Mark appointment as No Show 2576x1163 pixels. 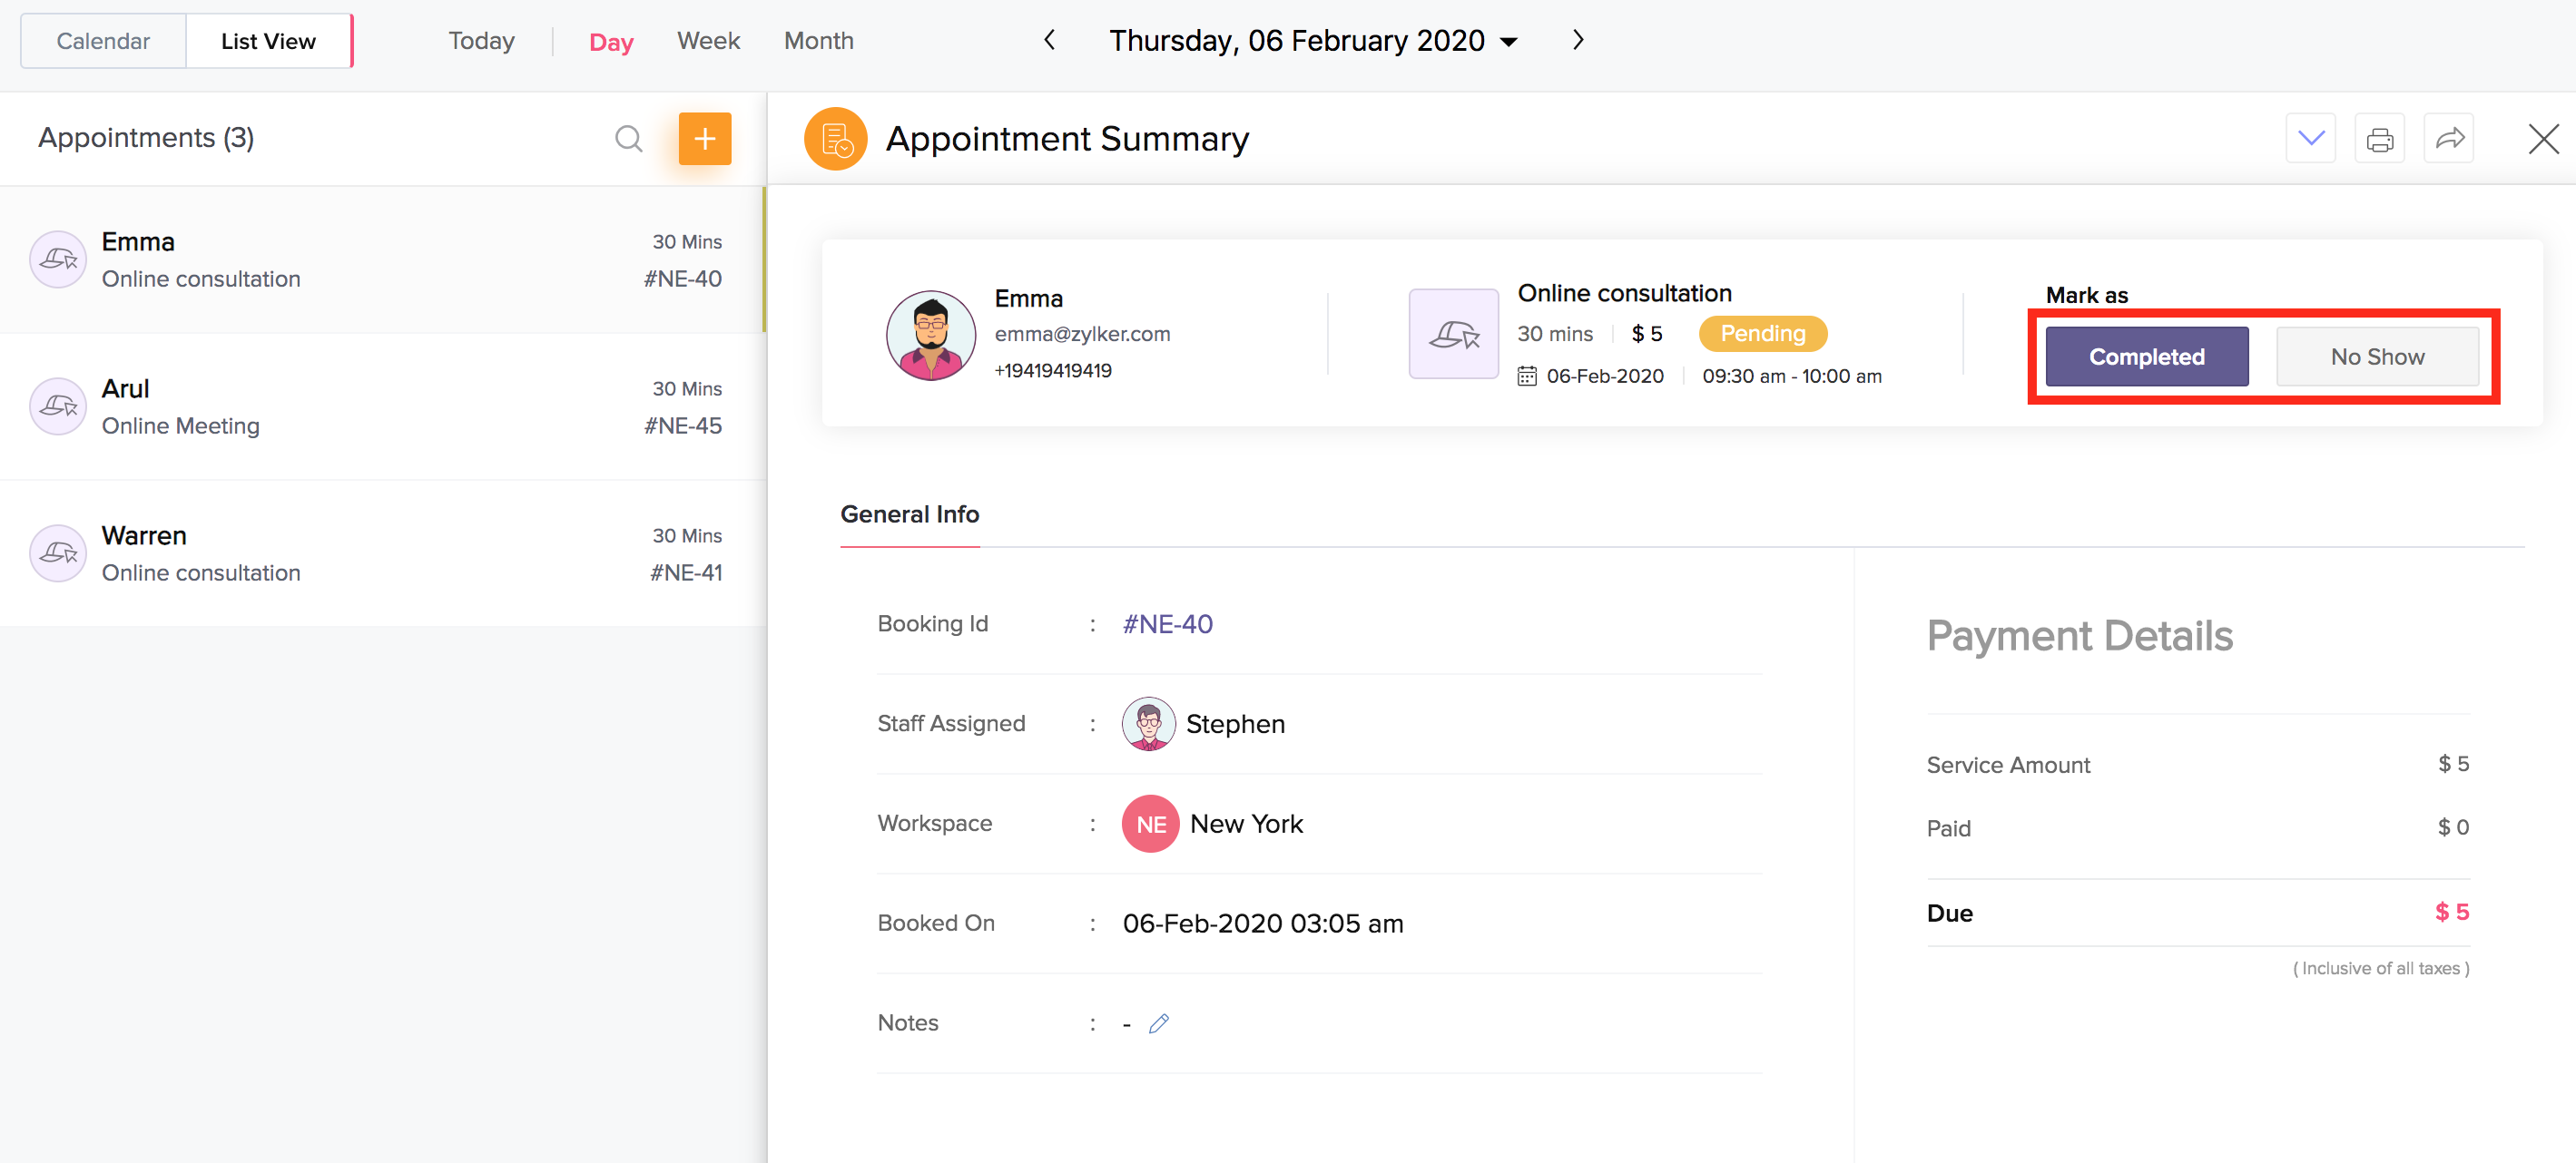click(2376, 357)
